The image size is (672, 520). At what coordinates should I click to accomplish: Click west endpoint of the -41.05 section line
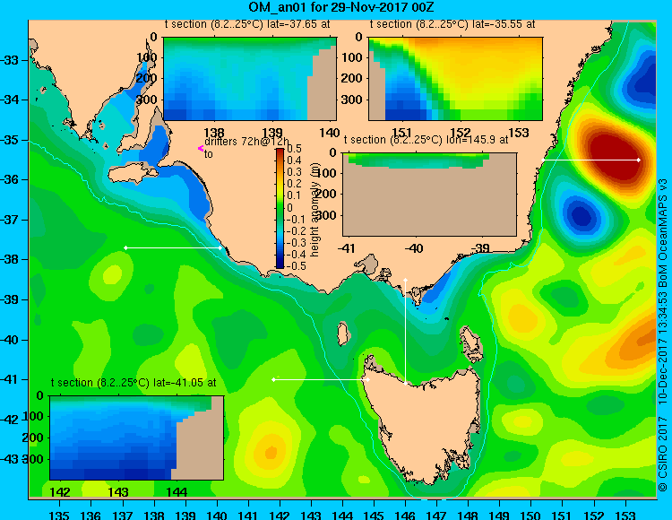pos(273,379)
